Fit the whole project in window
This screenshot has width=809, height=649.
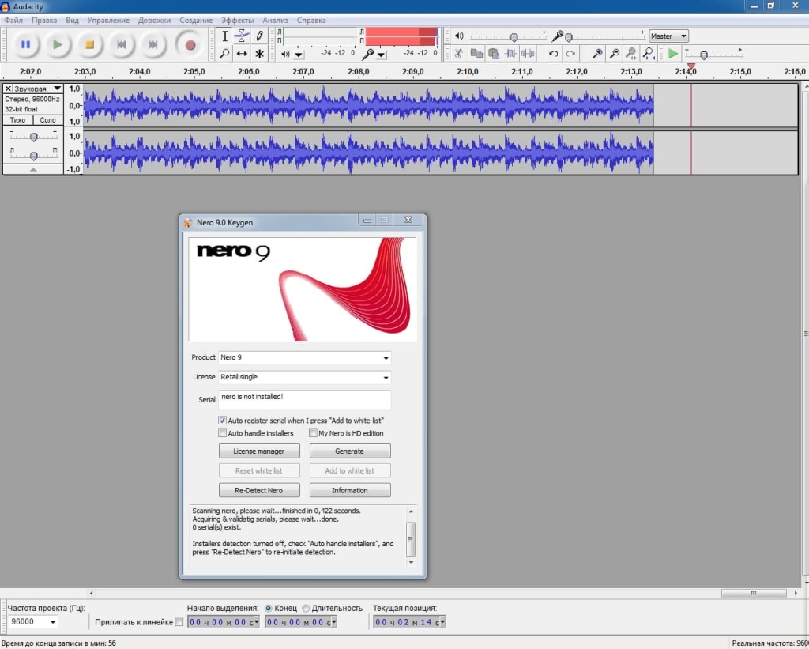pyautogui.click(x=649, y=53)
